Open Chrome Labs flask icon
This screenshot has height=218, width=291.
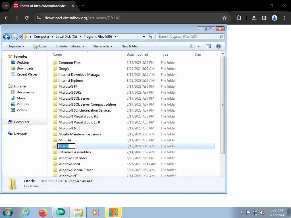254,18
